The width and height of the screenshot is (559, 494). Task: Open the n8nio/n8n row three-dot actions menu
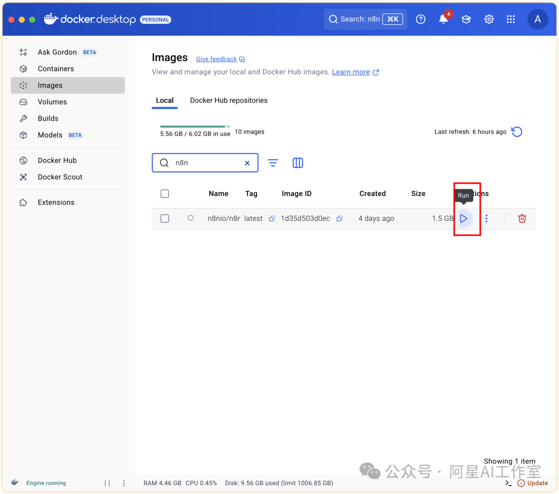pos(486,218)
